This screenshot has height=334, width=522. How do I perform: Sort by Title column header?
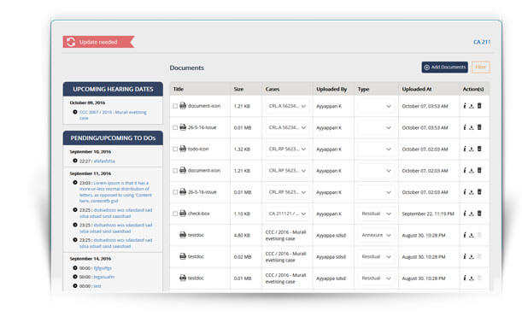(x=179, y=89)
